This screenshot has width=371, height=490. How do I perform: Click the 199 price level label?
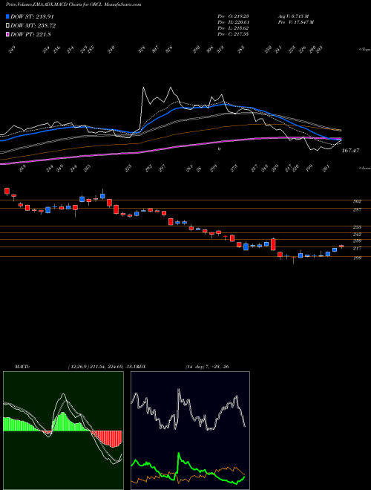tap(357, 258)
